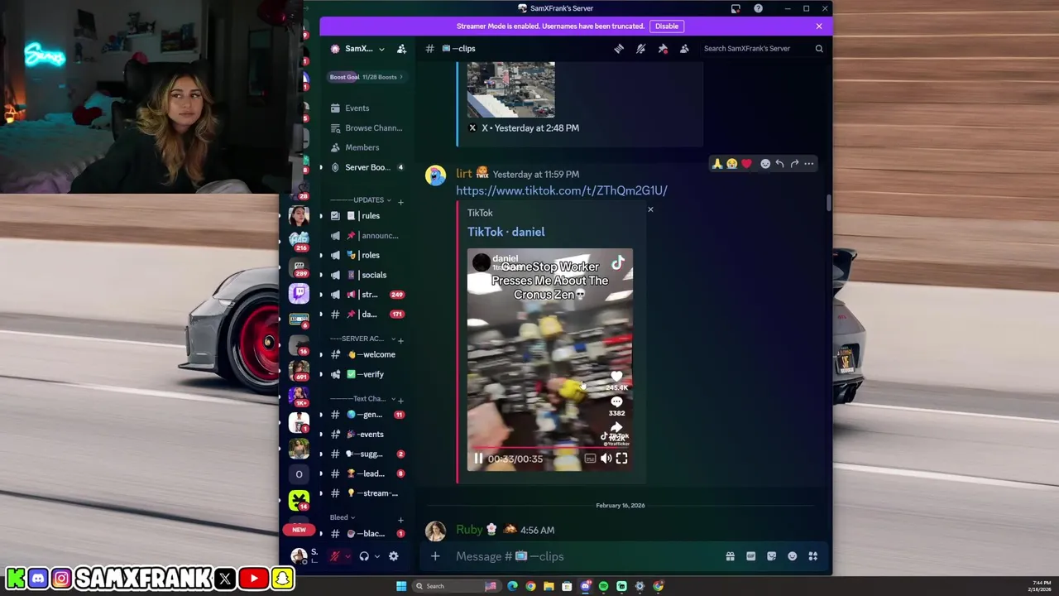
Task: React with the red heart emoji
Action: coord(746,164)
